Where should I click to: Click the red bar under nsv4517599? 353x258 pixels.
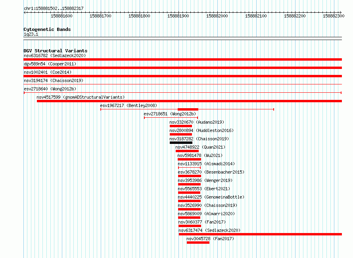189,101
